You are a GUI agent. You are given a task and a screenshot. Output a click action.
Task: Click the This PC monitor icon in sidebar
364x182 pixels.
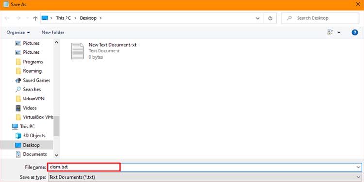(15, 126)
